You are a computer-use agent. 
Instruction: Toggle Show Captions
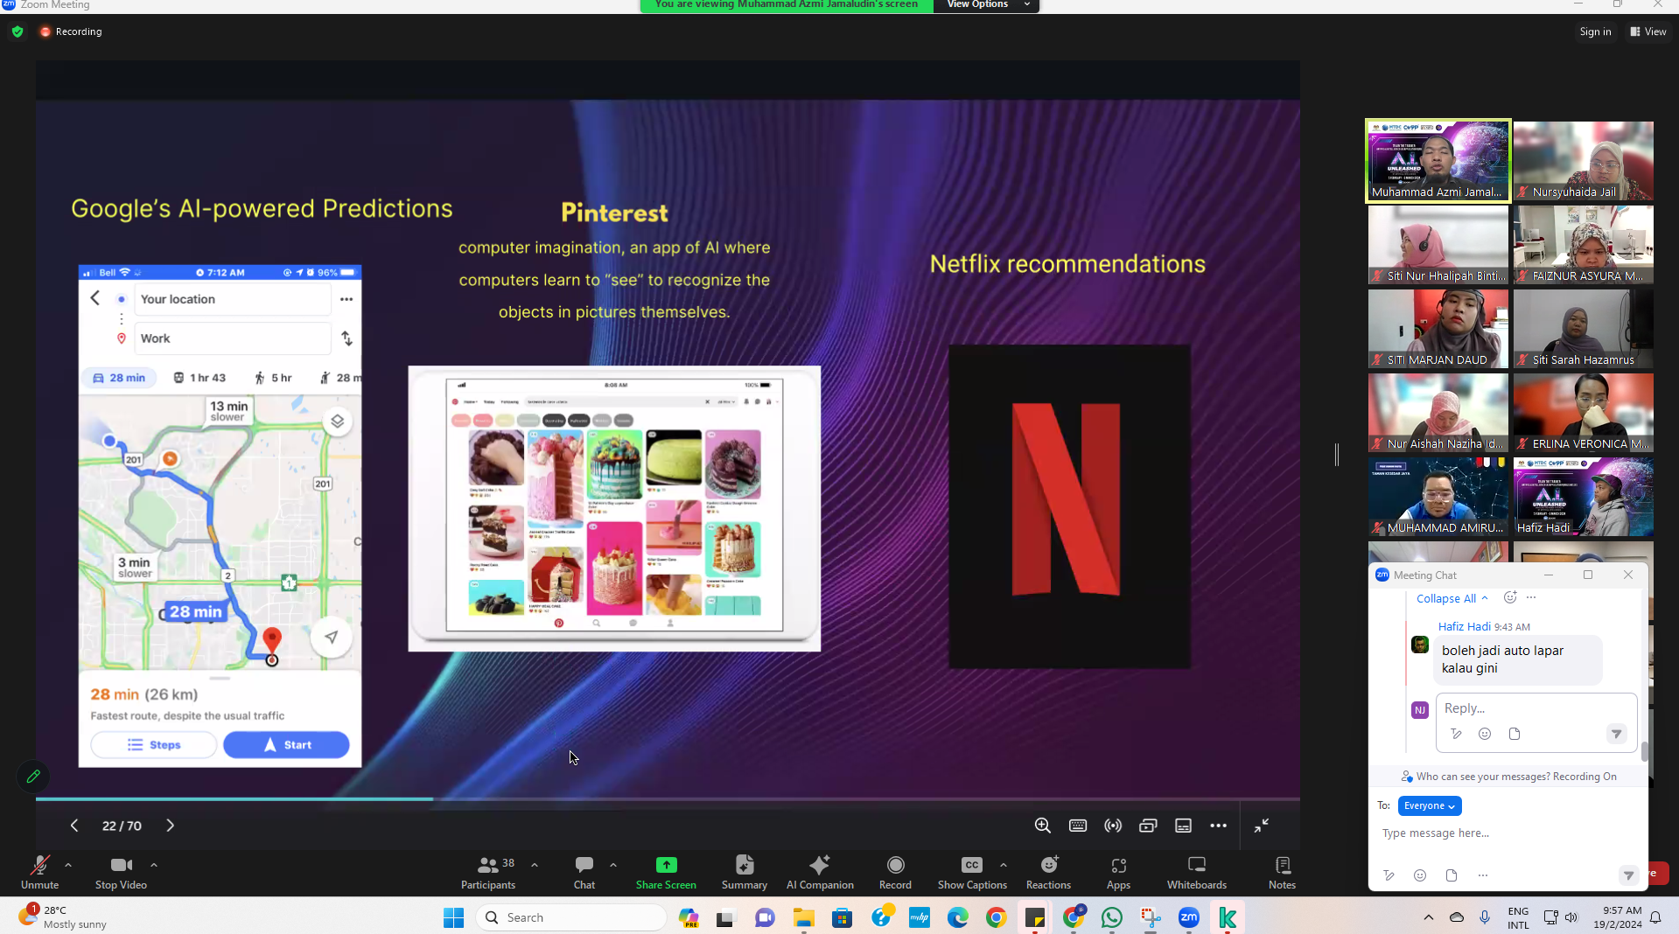(x=971, y=872)
